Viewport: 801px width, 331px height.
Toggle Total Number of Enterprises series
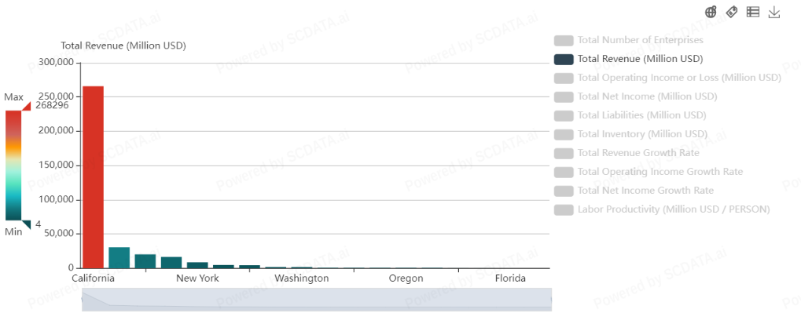pyautogui.click(x=564, y=40)
